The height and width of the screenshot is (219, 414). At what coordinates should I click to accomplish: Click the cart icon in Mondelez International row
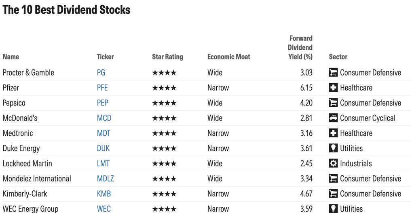pos(333,179)
